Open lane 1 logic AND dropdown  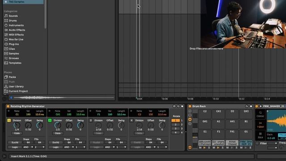coord(28,147)
